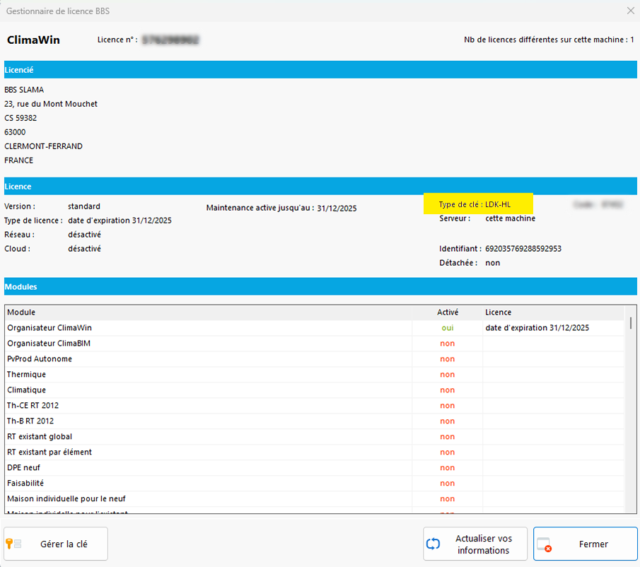Click the Module column header
The image size is (640, 567).
[x=209, y=312]
